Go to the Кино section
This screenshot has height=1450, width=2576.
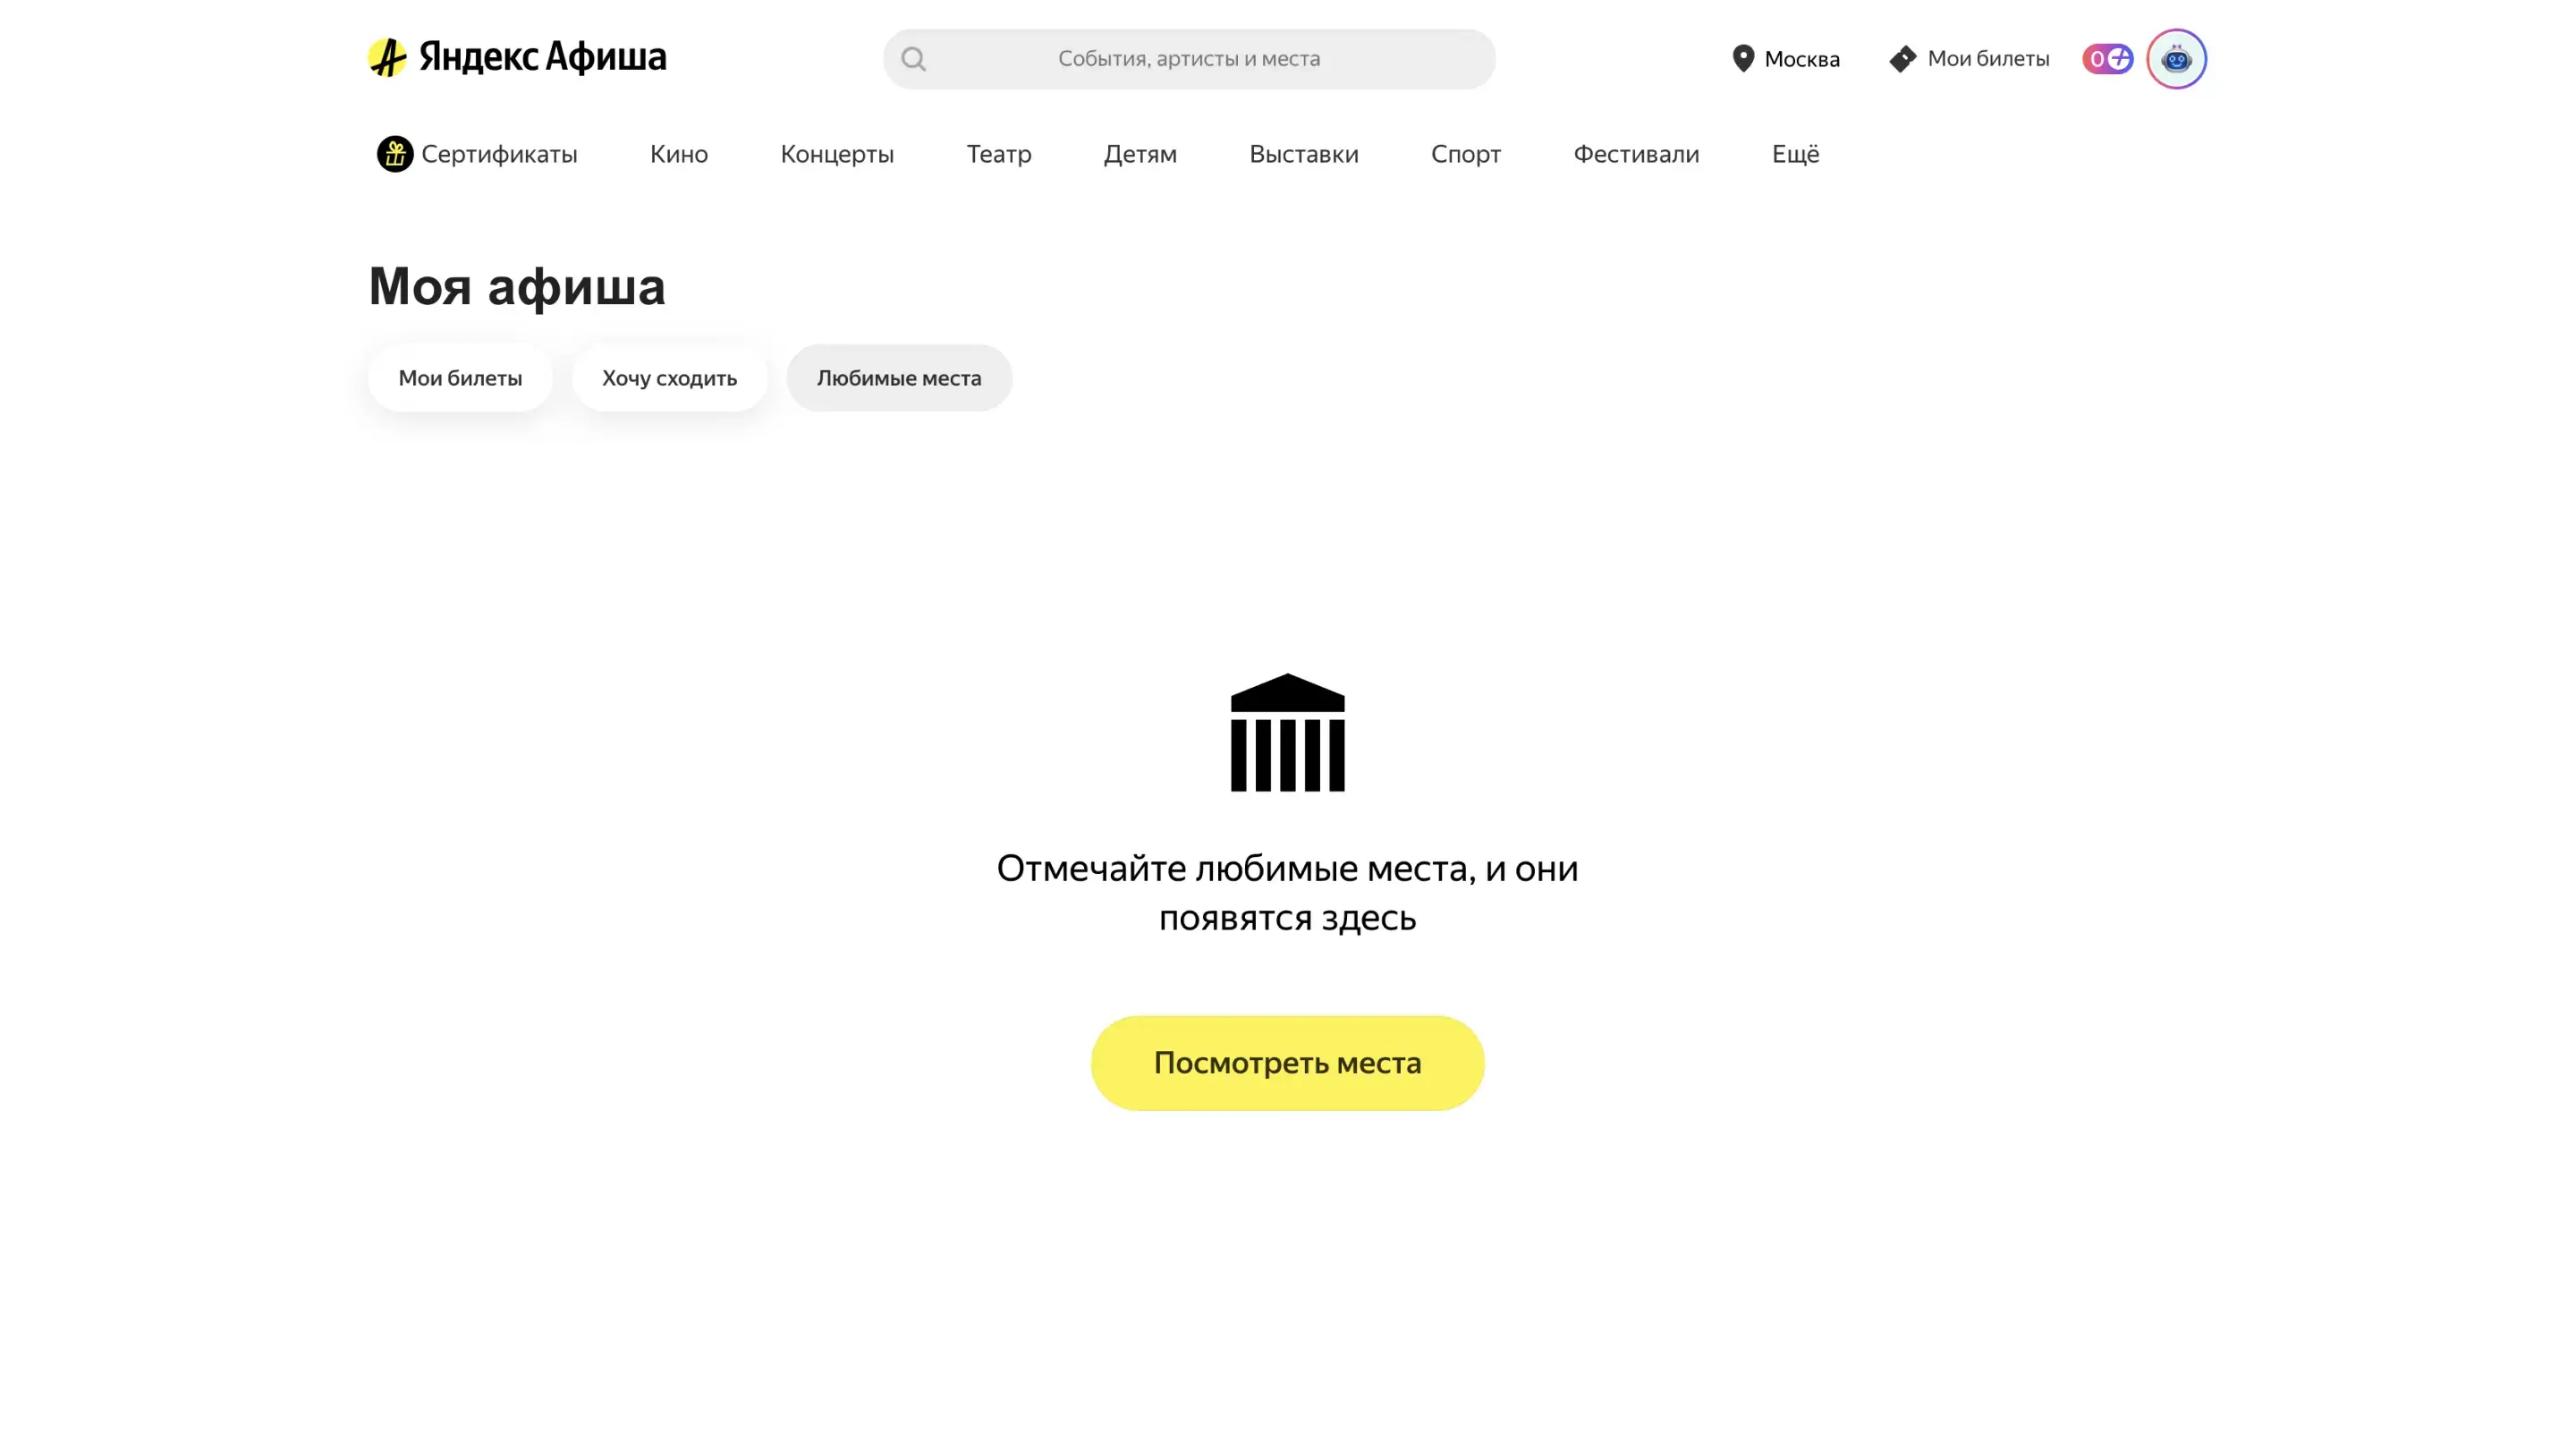pyautogui.click(x=678, y=154)
